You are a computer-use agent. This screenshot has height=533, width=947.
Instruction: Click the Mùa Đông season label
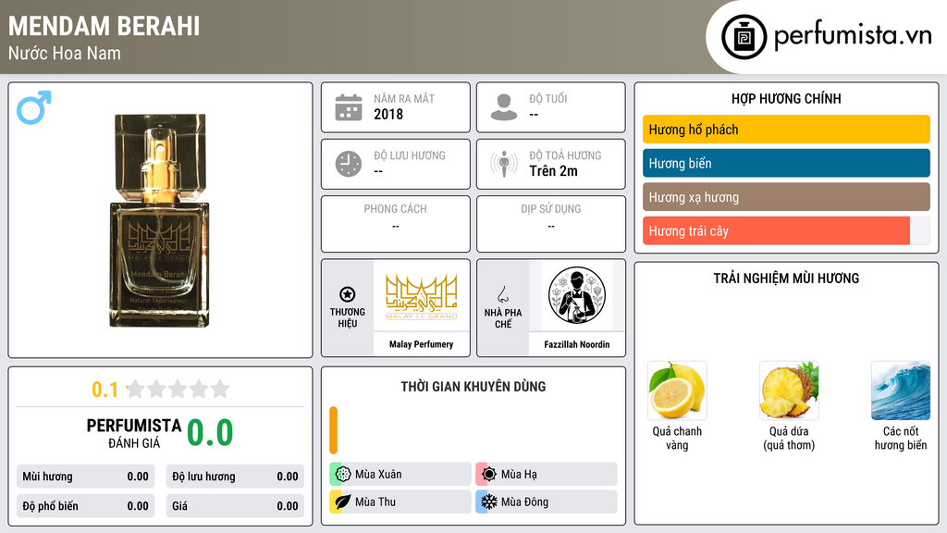pyautogui.click(x=524, y=502)
